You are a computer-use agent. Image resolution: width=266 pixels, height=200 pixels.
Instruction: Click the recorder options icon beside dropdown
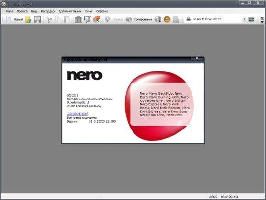pyautogui.click(x=251, y=19)
